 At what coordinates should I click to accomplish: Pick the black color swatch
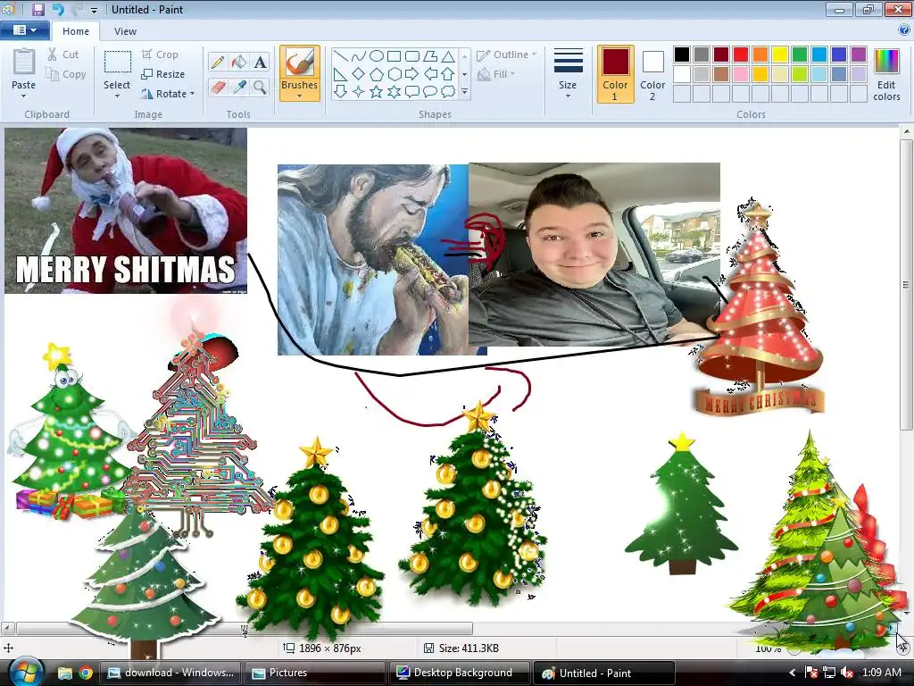(x=681, y=54)
